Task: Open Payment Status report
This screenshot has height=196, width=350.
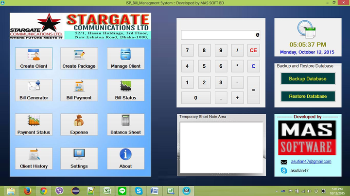Action: coord(34,124)
